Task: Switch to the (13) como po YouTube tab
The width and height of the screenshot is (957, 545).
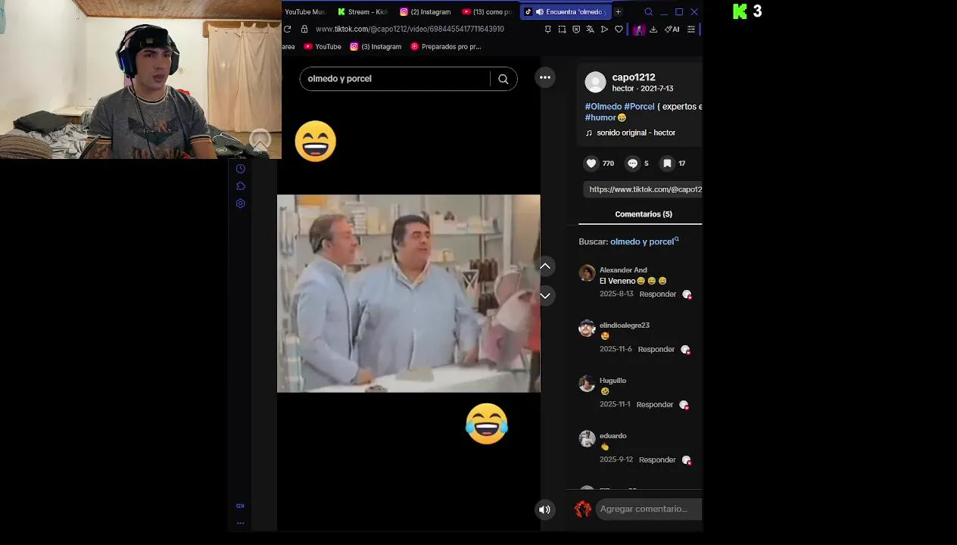Action: tap(487, 12)
